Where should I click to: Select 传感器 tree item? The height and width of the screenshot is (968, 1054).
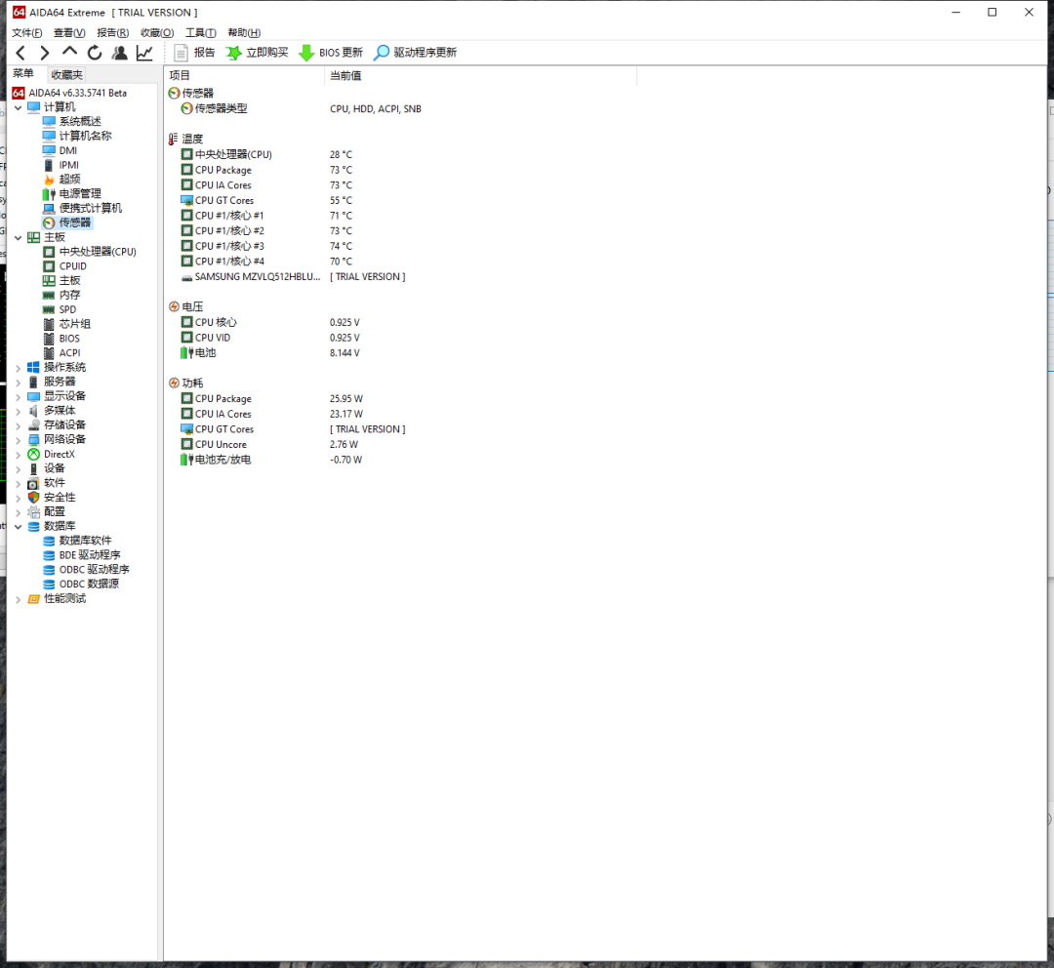[74, 222]
